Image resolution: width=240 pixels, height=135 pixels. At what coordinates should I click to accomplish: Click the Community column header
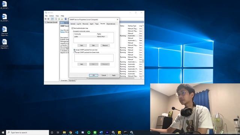pyautogui.click(x=85, y=34)
